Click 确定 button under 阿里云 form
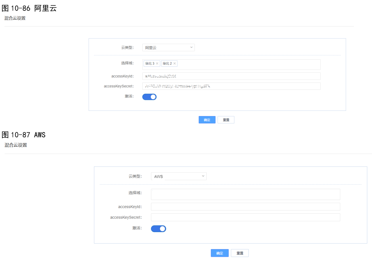372x263 pixels. [207, 120]
